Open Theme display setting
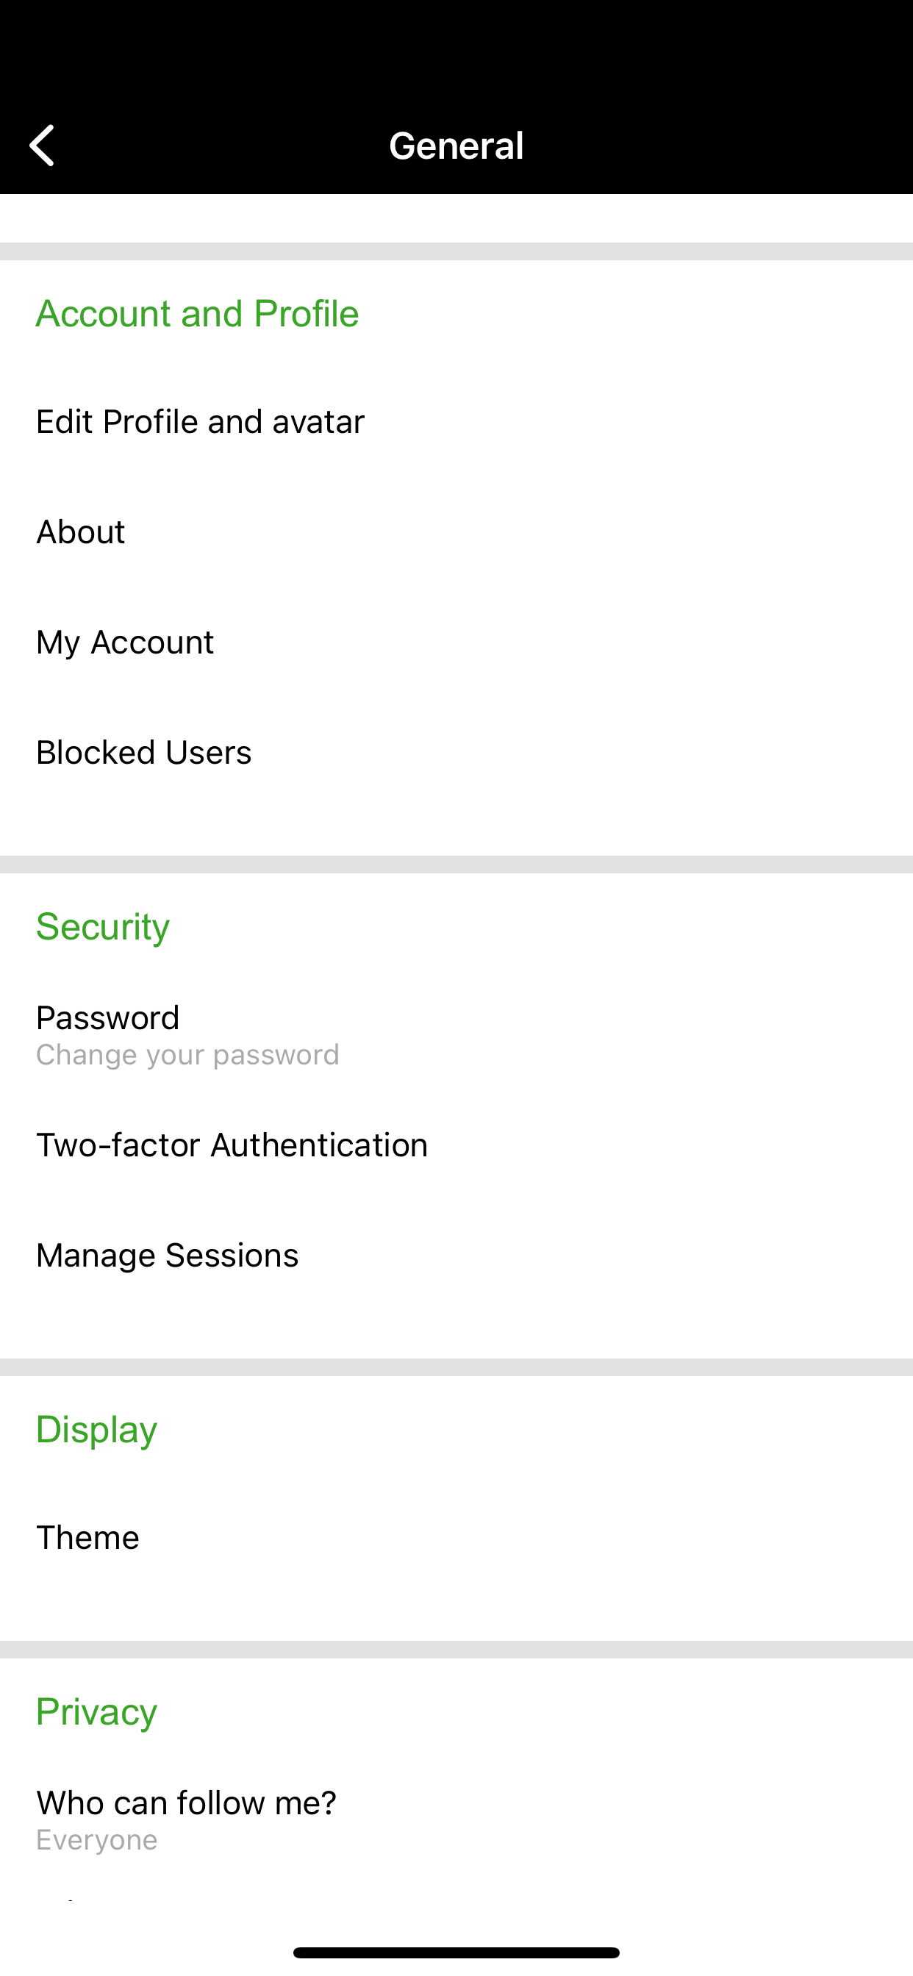This screenshot has height=1976, width=913. (456, 1538)
